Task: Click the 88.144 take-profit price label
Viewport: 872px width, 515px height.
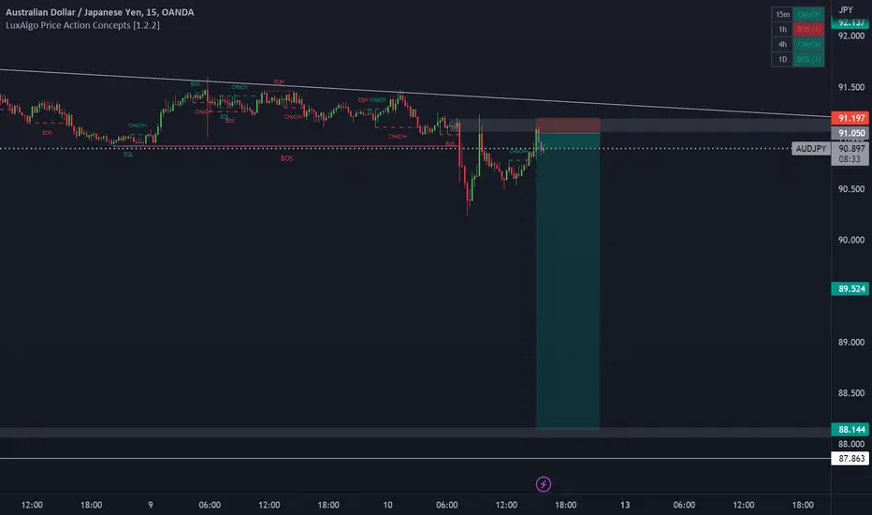Action: 850,429
